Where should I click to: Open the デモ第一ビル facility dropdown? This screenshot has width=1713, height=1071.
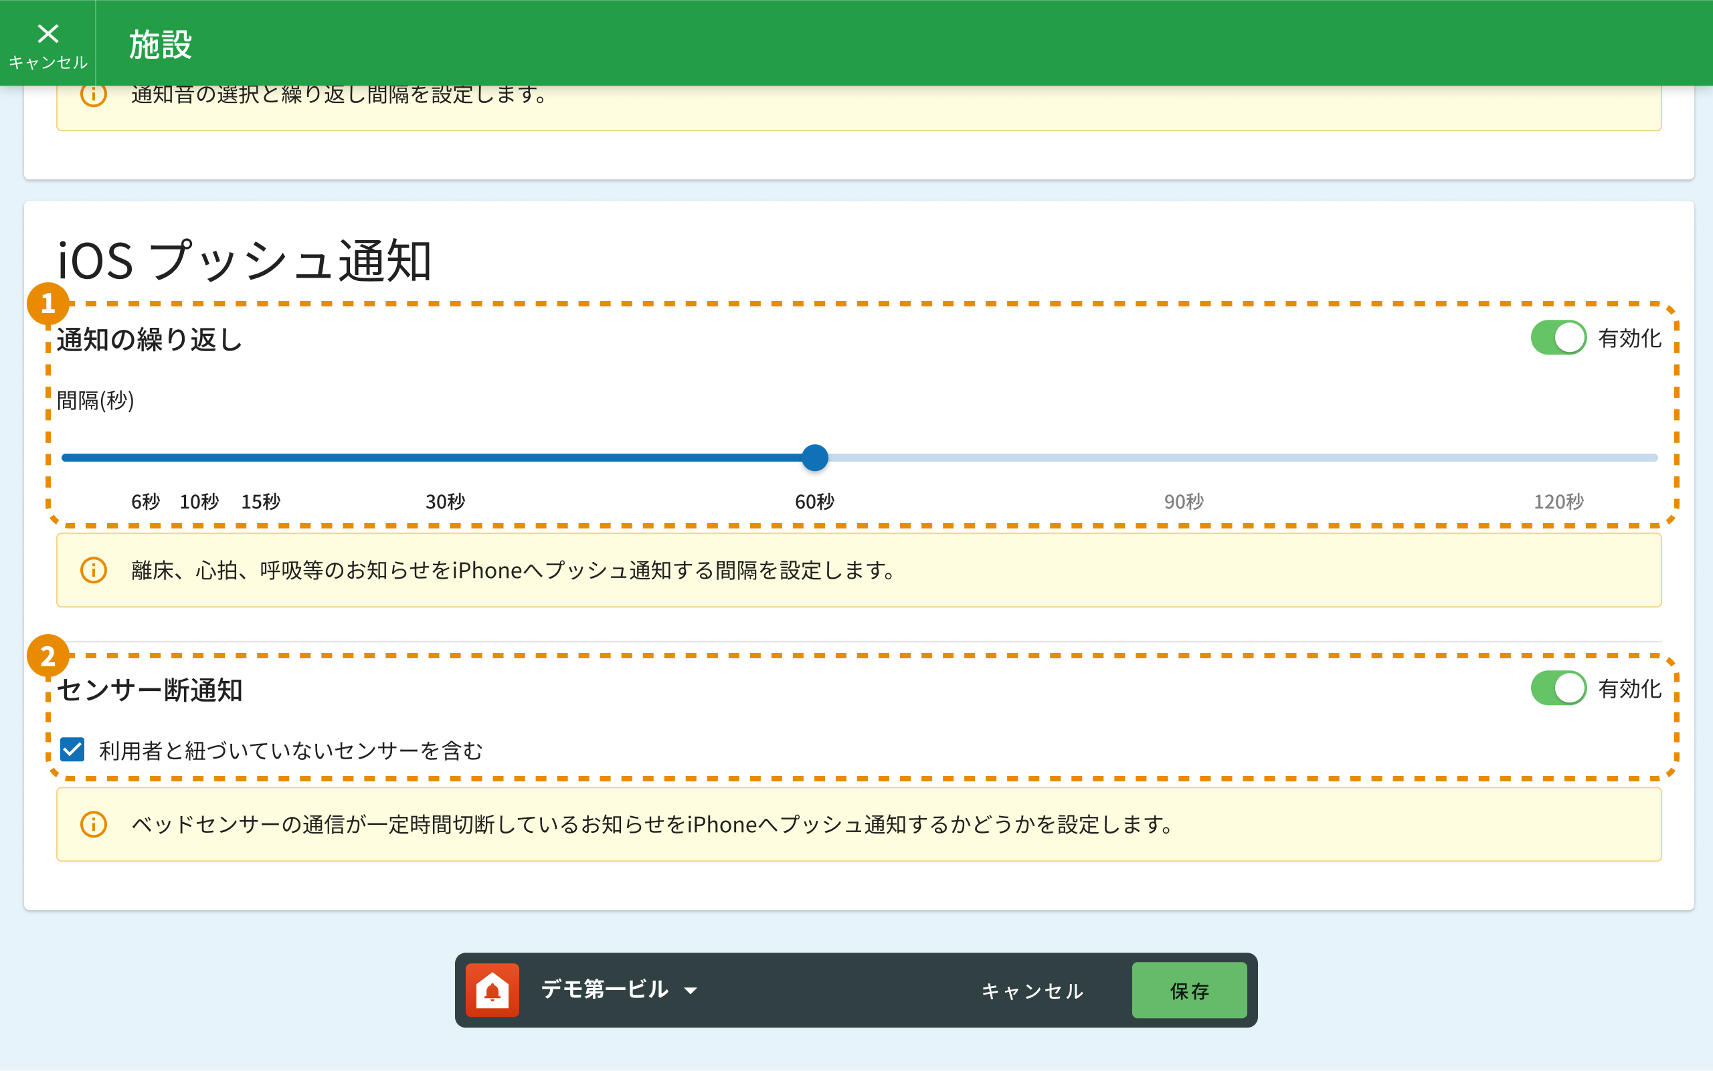coord(604,989)
